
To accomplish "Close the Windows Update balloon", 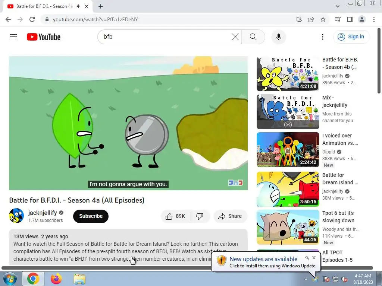I will pyautogui.click(x=314, y=258).
